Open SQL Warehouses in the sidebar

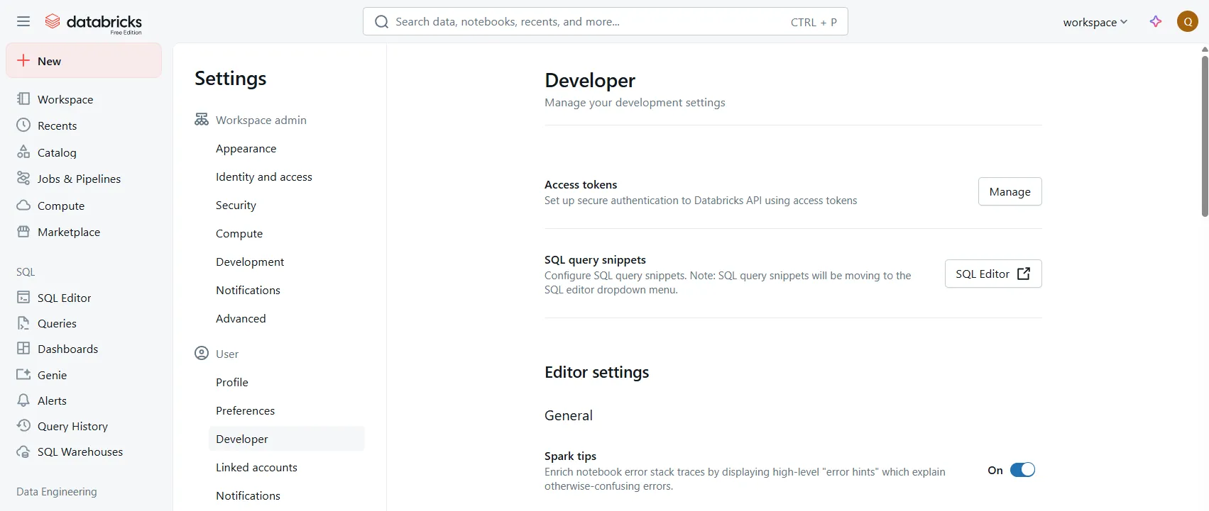click(x=80, y=451)
